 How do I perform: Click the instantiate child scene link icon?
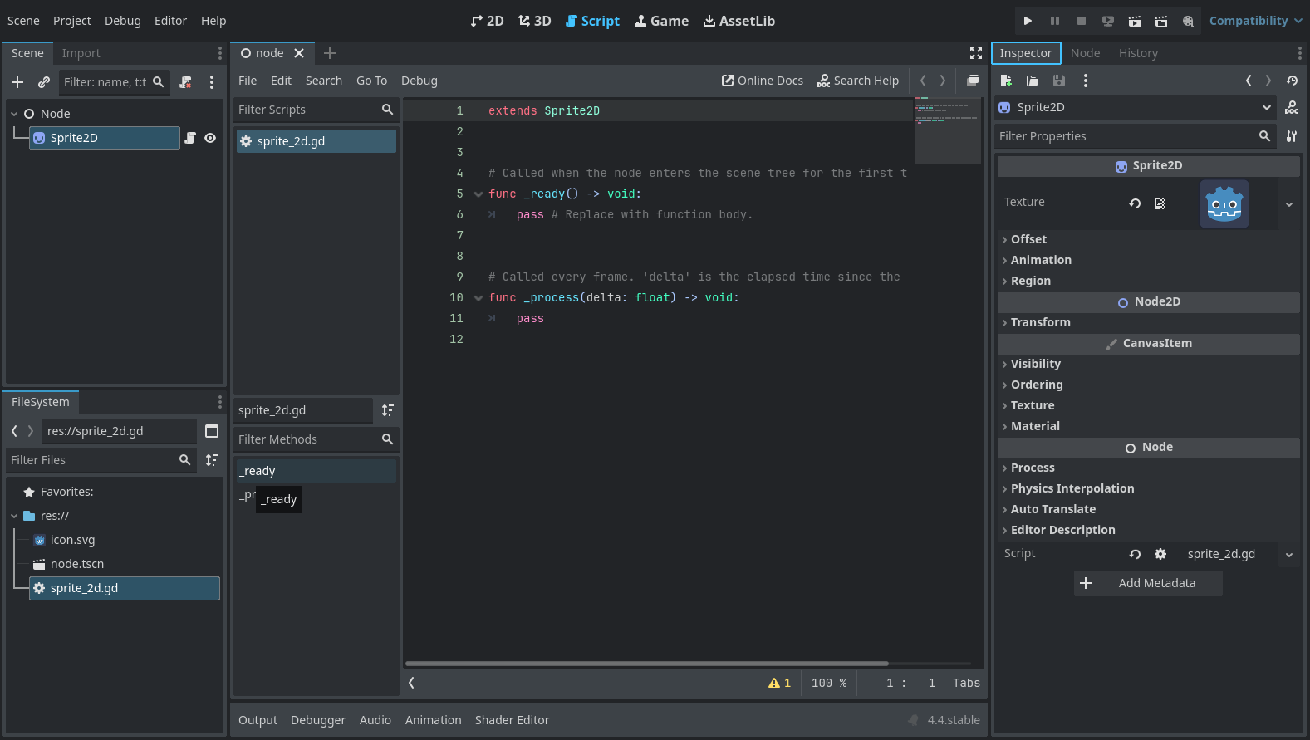[43, 82]
